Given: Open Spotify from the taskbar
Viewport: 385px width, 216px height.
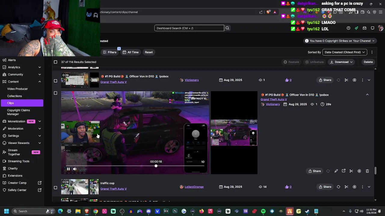Looking at the screenshot, I should point(263,211).
